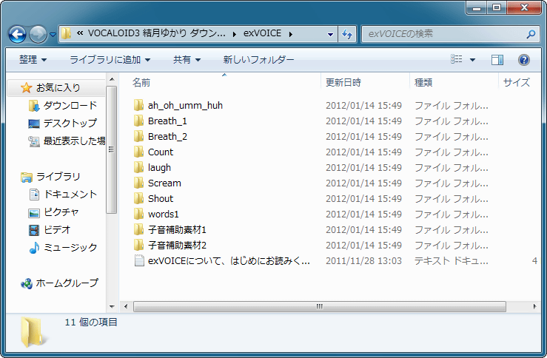Click the テキスト ドキュ... type cell
The image size is (547, 358).
(x=451, y=261)
